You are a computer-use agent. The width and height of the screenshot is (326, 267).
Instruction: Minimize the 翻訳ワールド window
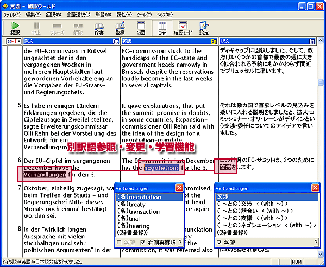tap(302, 7)
